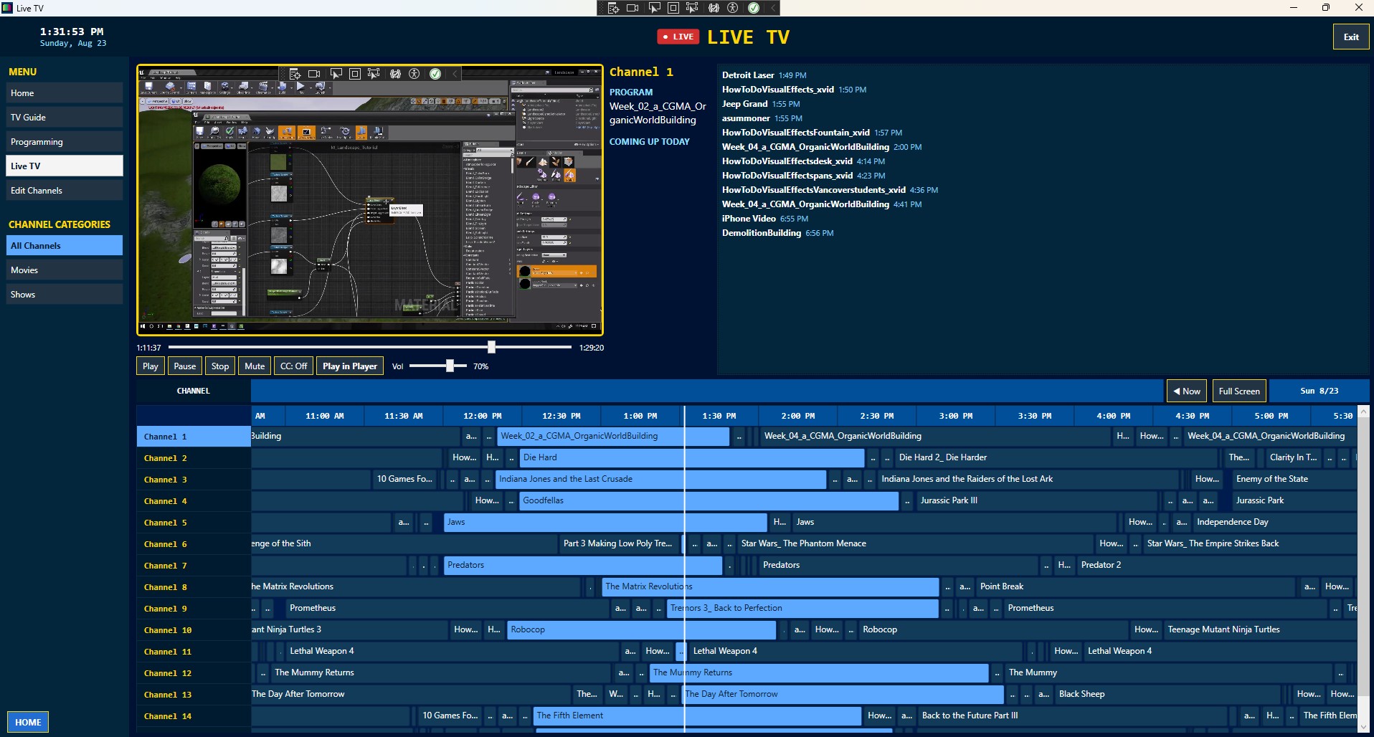Select the 'Jurassic Park III' program
1374x737 pixels.
(x=1037, y=500)
